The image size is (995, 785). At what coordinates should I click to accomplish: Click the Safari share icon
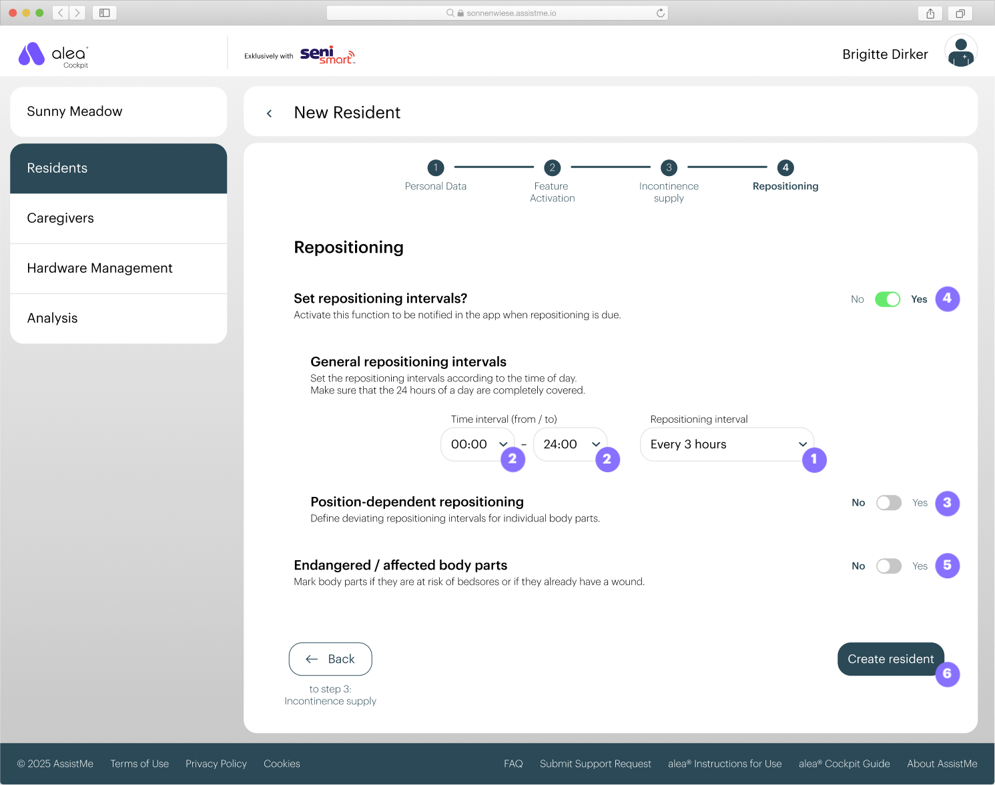click(930, 13)
